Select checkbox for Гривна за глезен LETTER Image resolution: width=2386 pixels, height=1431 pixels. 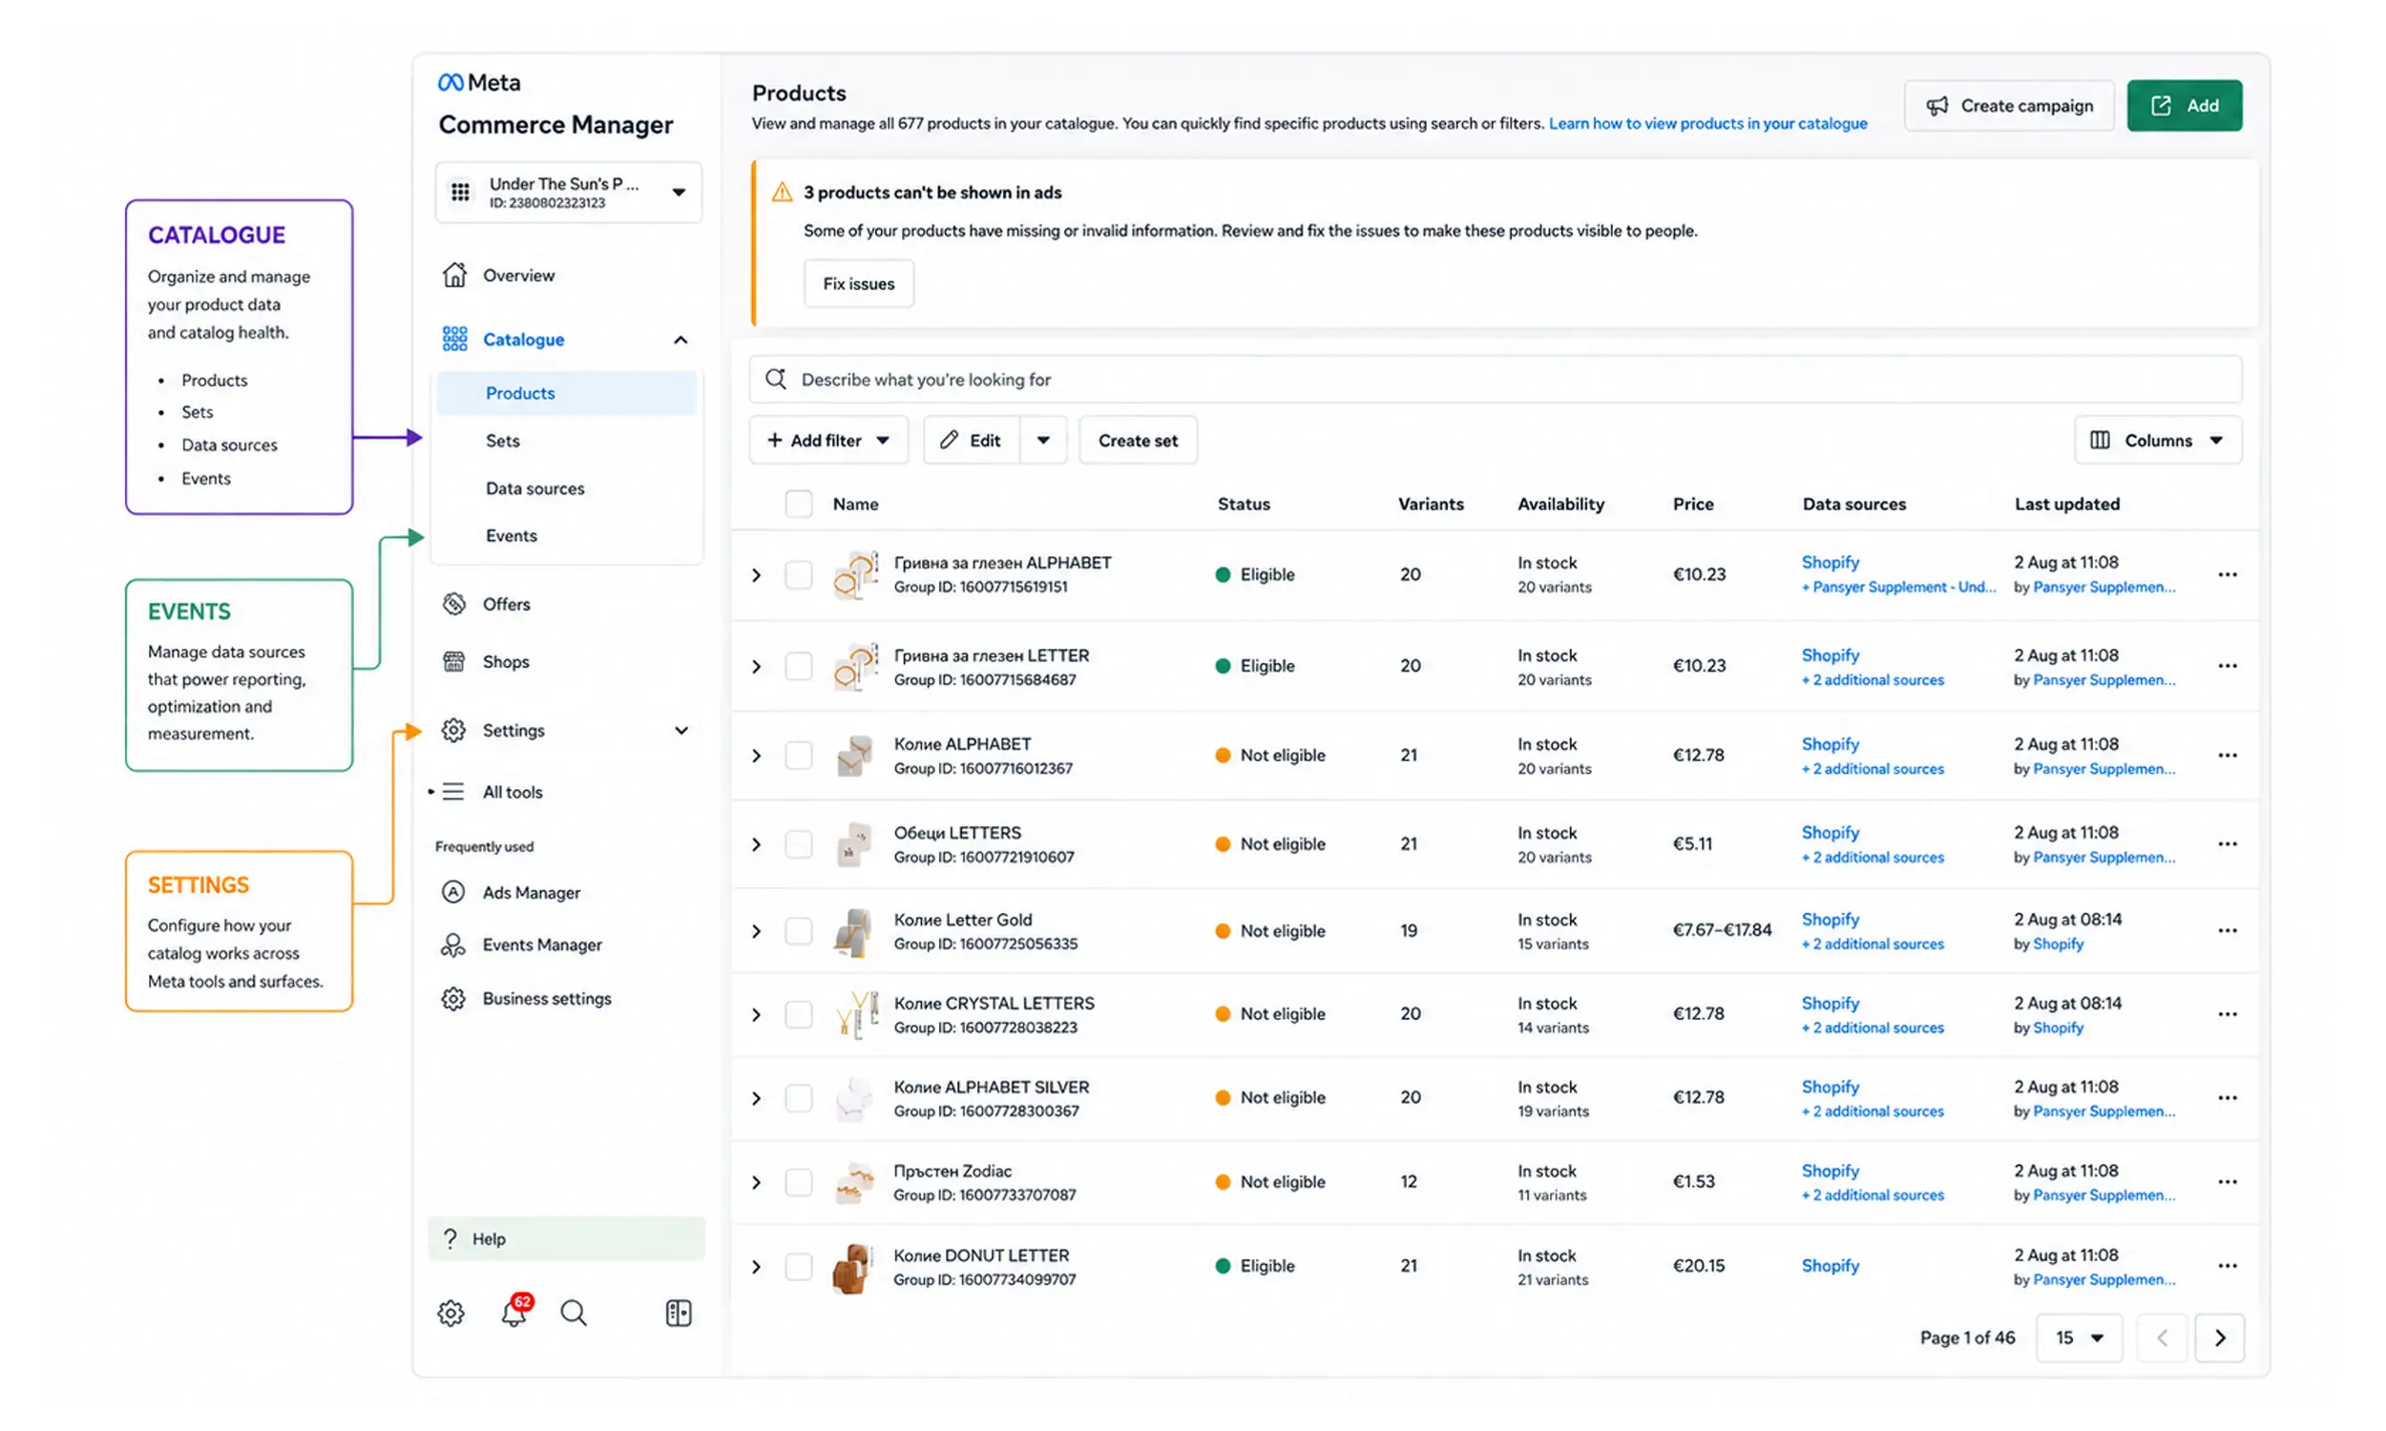click(x=799, y=666)
